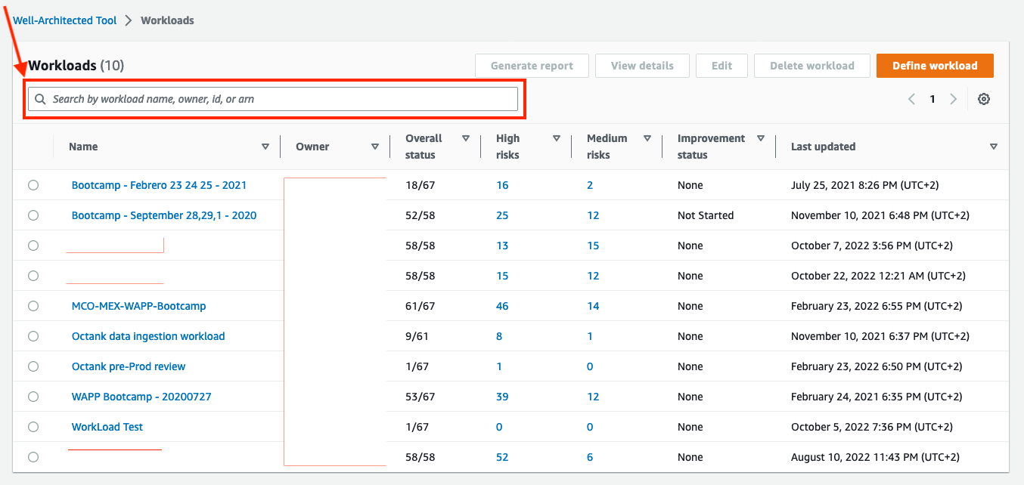The height and width of the screenshot is (485, 1024).
Task: Click the previous page arrow
Action: (911, 98)
